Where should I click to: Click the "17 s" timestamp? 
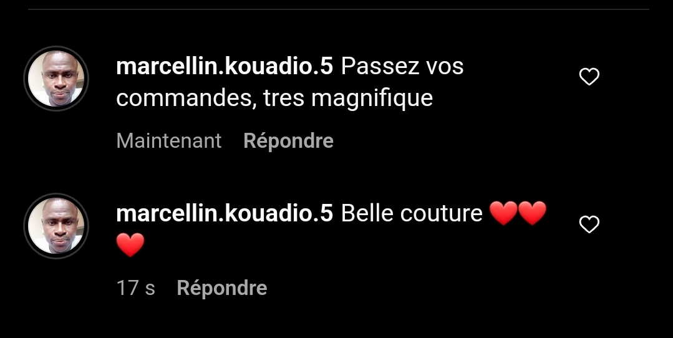click(135, 288)
